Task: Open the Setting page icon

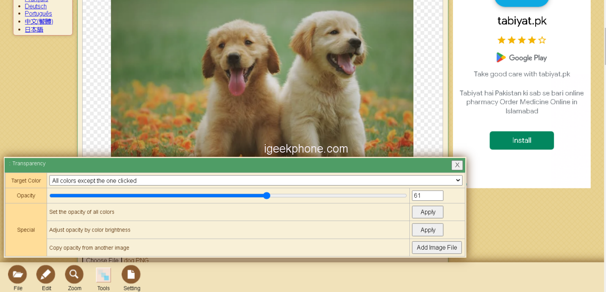Action: 131,275
